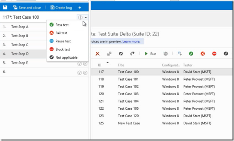Select Test Step A row
The width and height of the screenshot is (234, 141).
click(x=23, y=27)
